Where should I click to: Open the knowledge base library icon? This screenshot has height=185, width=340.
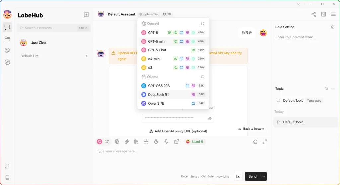136,142
